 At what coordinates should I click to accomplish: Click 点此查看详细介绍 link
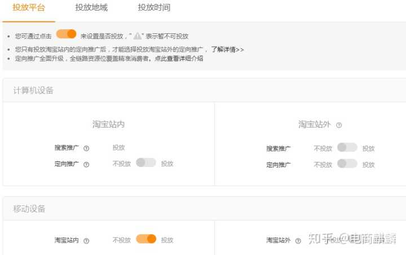coord(178,59)
